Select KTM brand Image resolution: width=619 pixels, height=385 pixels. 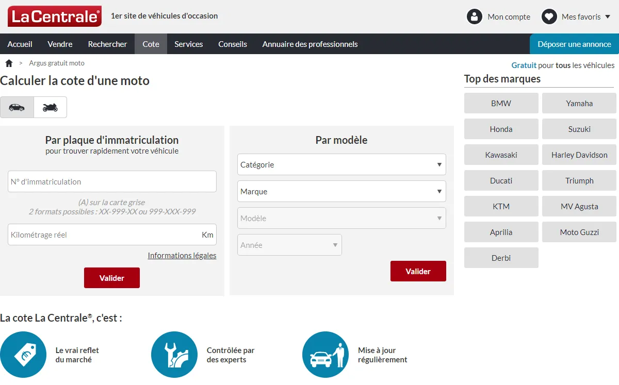tap(501, 206)
